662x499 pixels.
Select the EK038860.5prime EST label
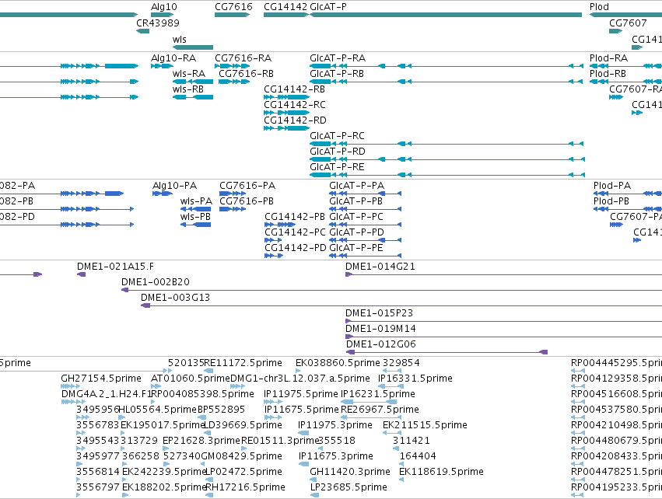(x=338, y=363)
